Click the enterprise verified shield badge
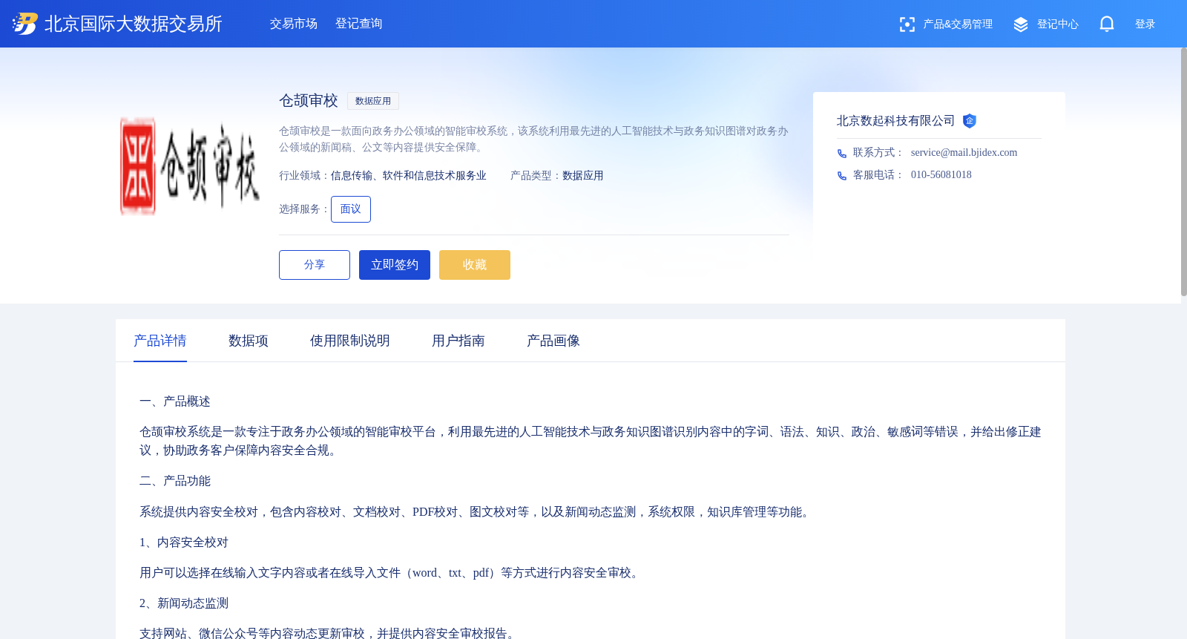 [x=969, y=121]
